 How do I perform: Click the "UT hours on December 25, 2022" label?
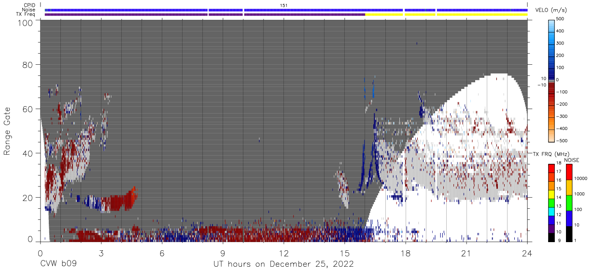tap(284, 264)
